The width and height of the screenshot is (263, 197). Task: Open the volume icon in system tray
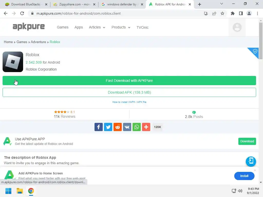coord(240,191)
